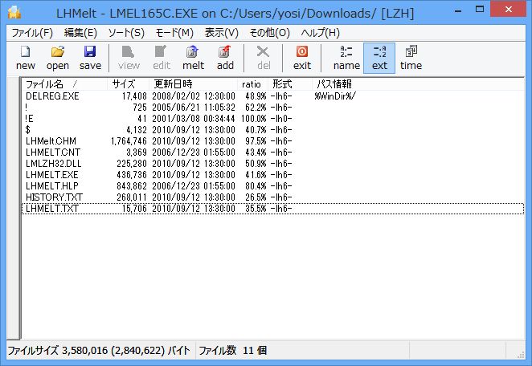Open the モード(M) menu
Image resolution: width=532 pixels, height=366 pixels.
(x=174, y=33)
